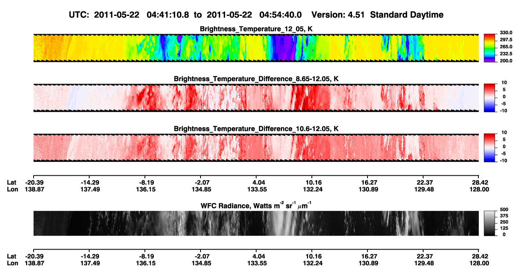Click upper axis longitude label 133.55
The height and width of the screenshot is (272, 532).
(257, 189)
